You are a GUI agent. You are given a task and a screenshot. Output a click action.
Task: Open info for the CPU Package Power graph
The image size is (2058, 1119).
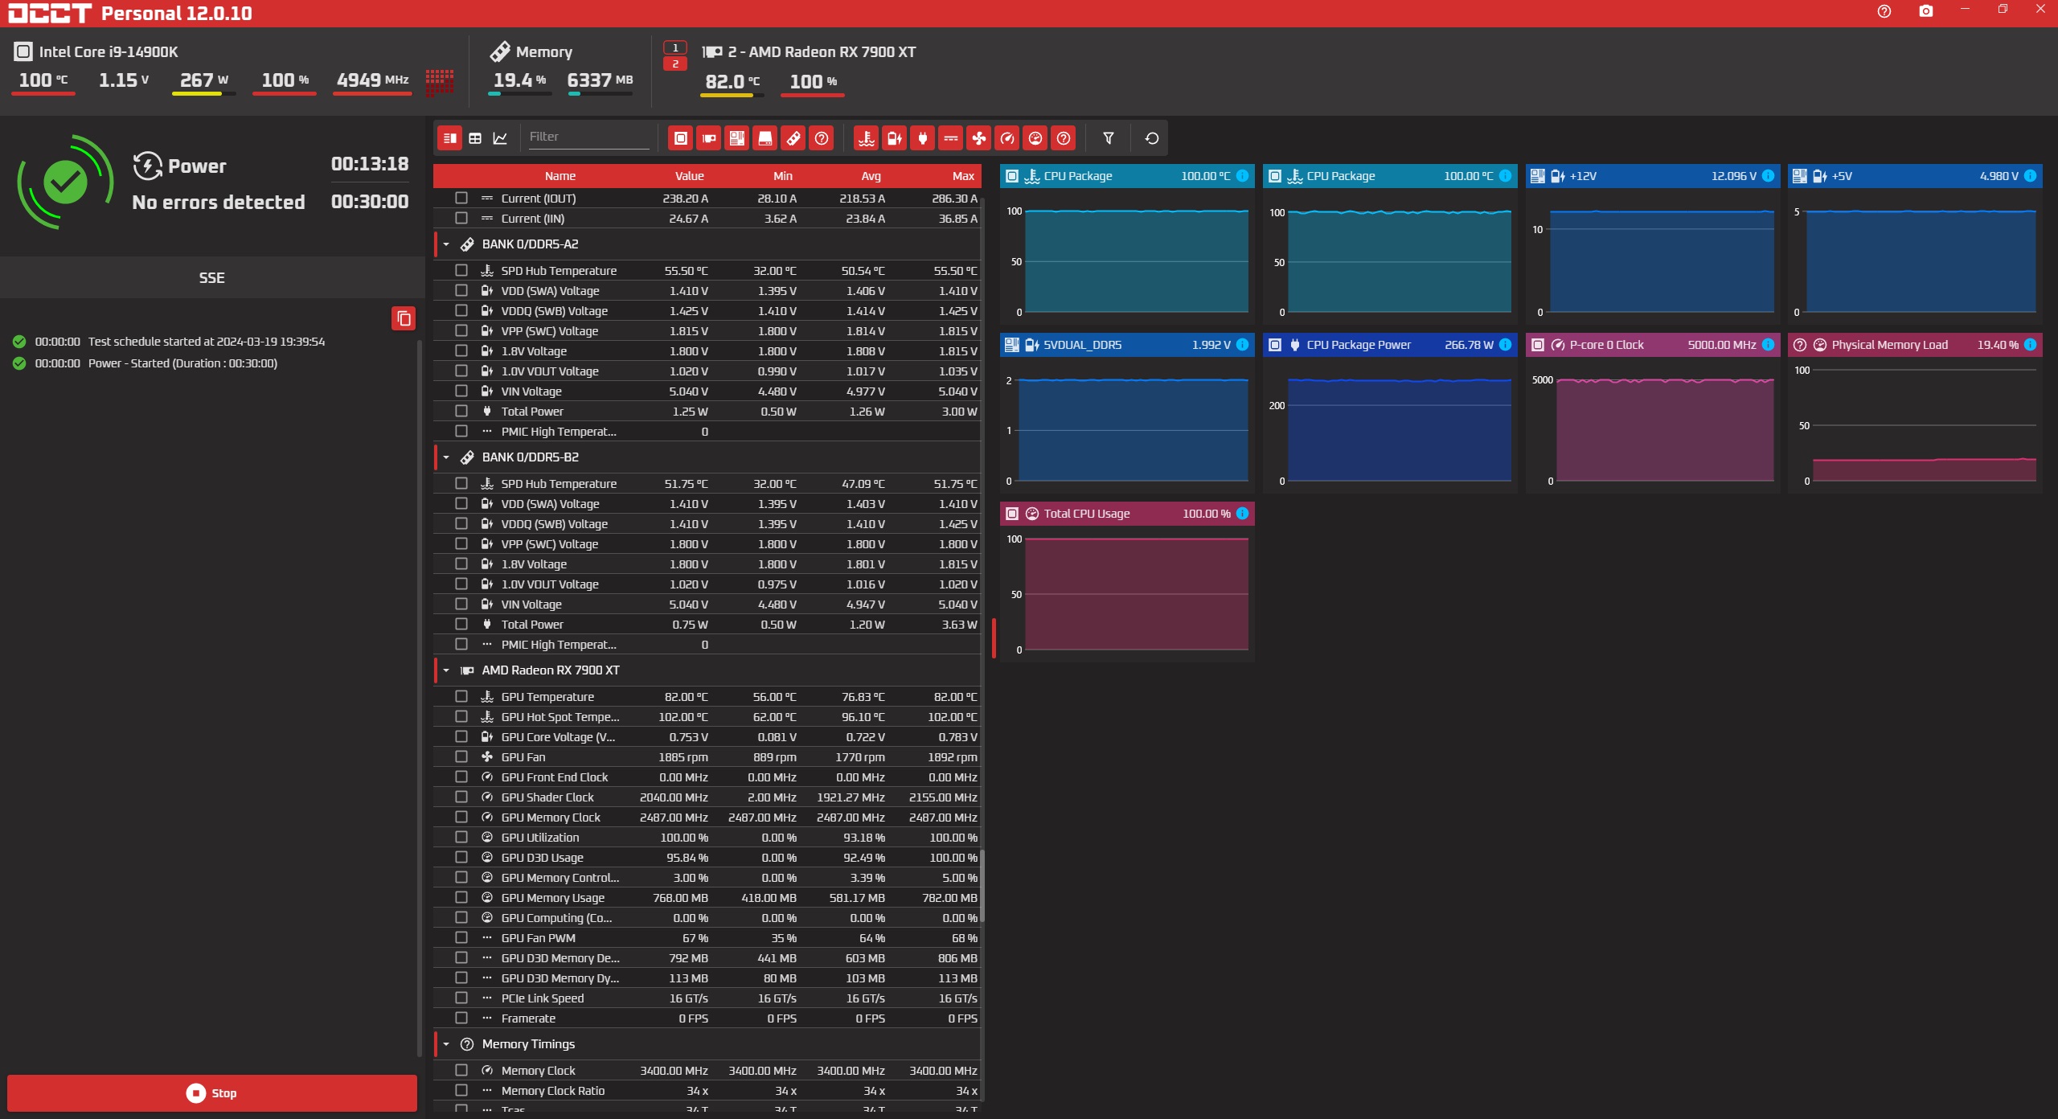click(x=1505, y=345)
